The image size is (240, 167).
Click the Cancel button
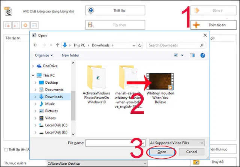coord(192,152)
